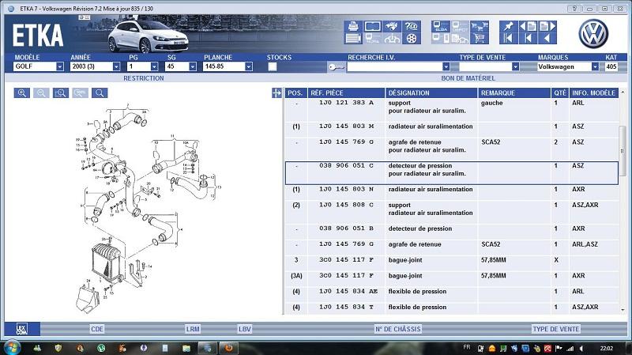Go to next page with folder-right arrow
Viewport: 632px width, 355px height.
(x=547, y=26)
